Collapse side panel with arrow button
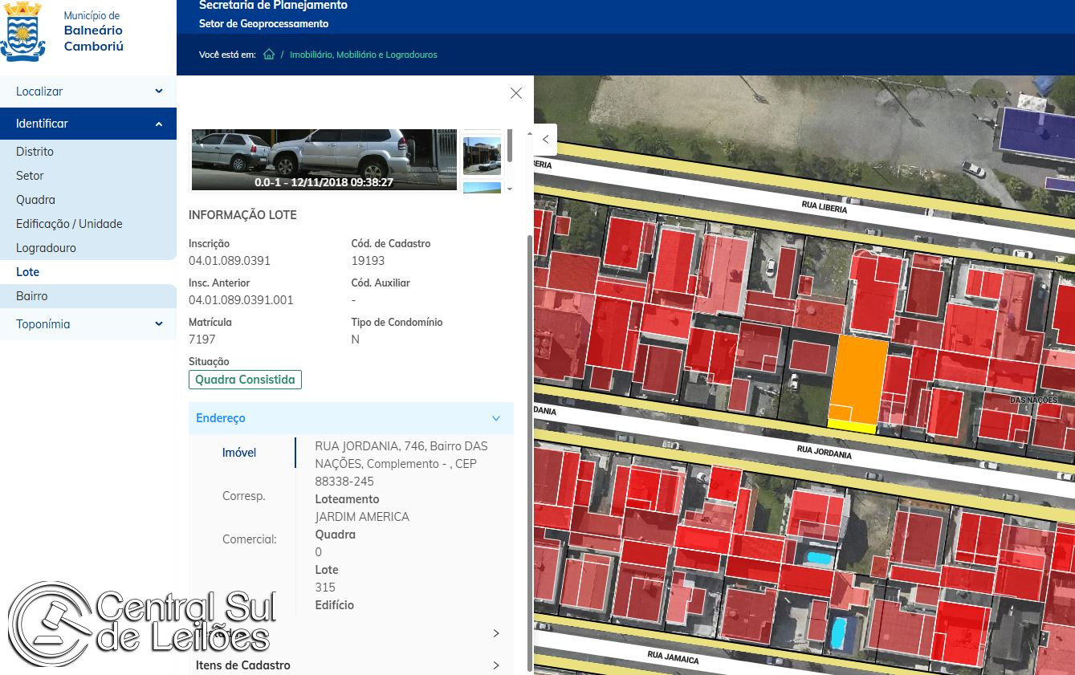The width and height of the screenshot is (1075, 675). click(546, 139)
